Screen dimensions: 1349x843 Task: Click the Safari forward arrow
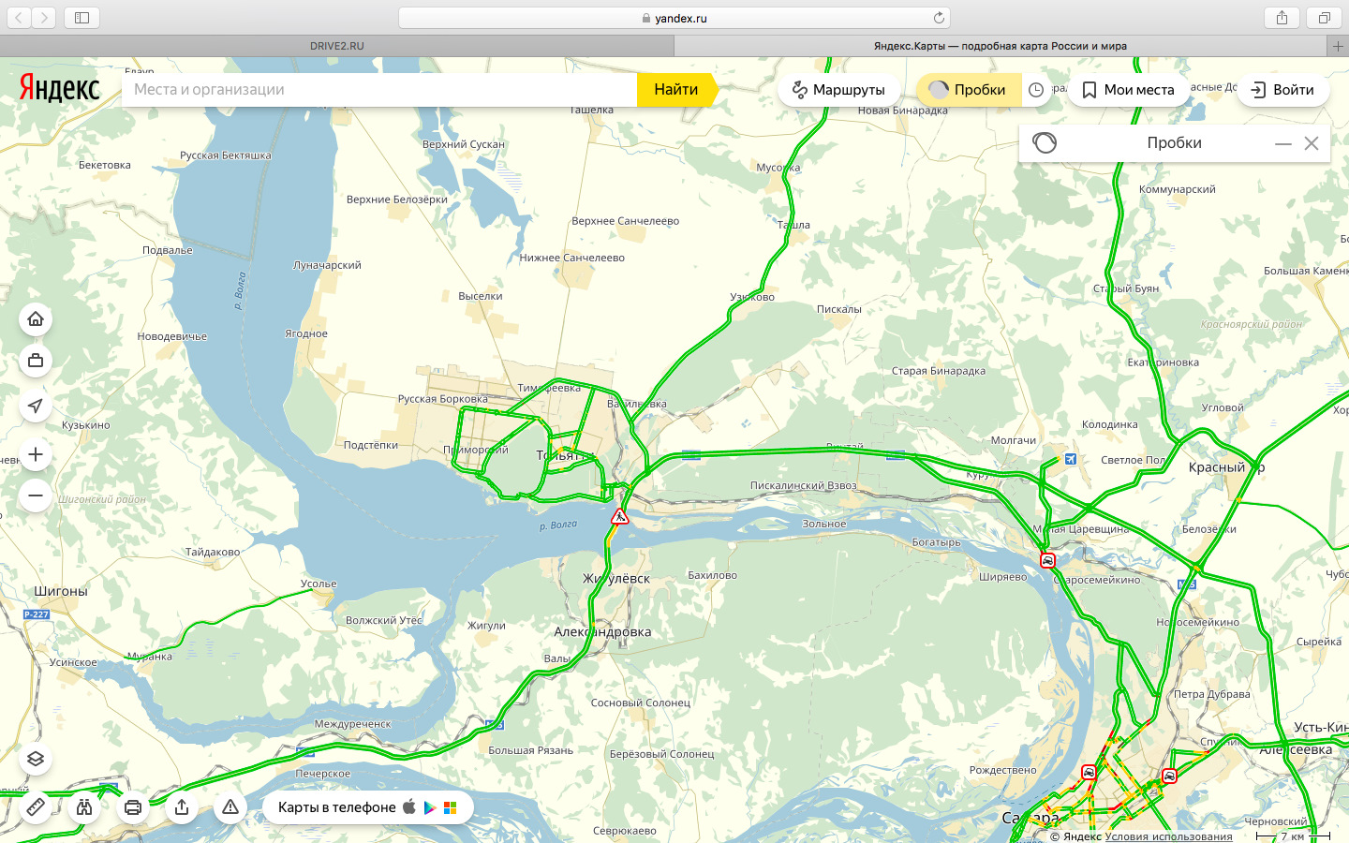[44, 18]
